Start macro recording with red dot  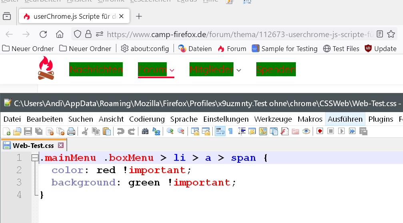pyautogui.click(x=320, y=132)
